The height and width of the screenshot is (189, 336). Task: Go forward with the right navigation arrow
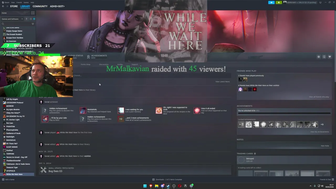click(7, 6)
